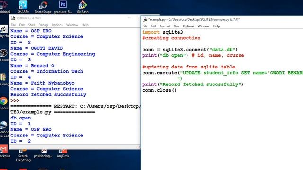Click 'Name = OGUTI DAVID' shell output

[37, 48]
